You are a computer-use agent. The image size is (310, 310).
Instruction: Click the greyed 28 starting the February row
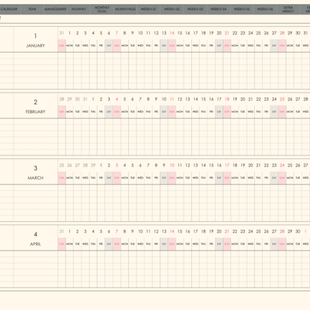61,99
